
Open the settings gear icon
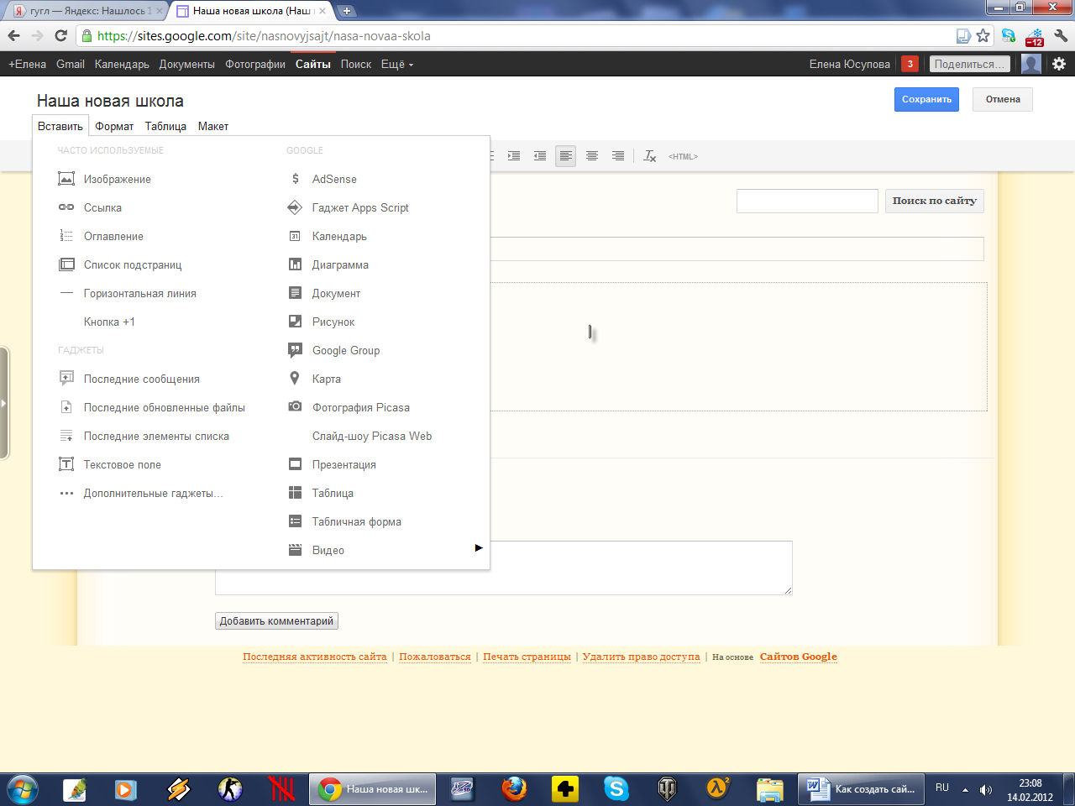point(1059,64)
